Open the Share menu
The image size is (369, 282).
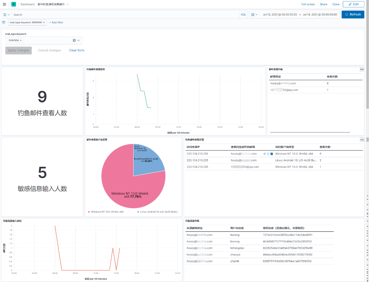click(x=324, y=4)
